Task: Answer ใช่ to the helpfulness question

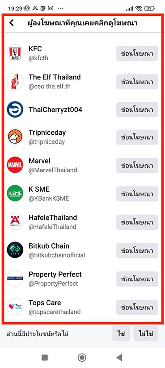Action: pyautogui.click(x=121, y=333)
